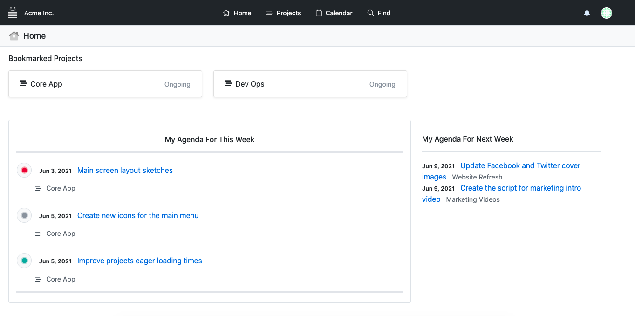Screen dimensions: 635x316
Task: Toggle the teal status dot on Improve projects eager loading
Action: point(24,260)
